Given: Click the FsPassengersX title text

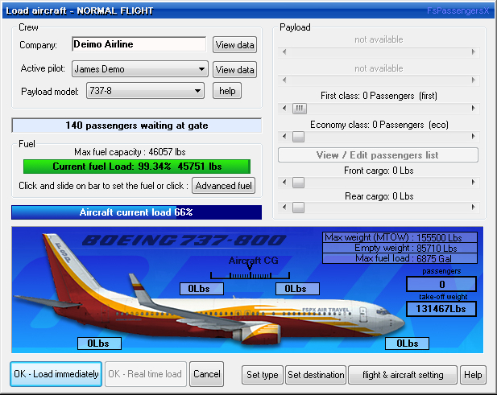Looking at the screenshot, I should point(458,10).
